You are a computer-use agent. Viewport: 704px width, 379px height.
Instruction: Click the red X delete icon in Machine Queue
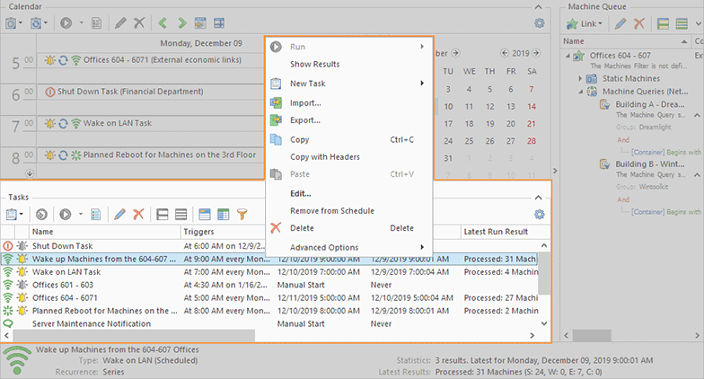point(638,22)
